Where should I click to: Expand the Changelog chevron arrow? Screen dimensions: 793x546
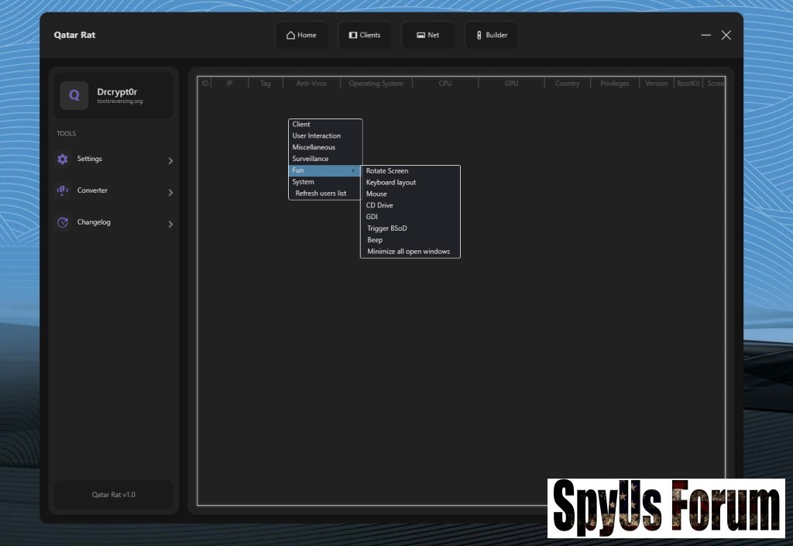click(170, 225)
